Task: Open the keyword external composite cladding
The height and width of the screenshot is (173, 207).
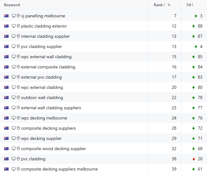Action: click(x=48, y=67)
